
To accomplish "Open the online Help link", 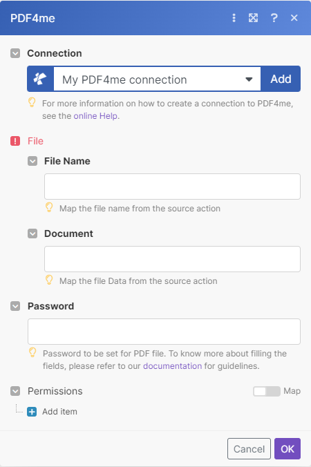I will point(95,116).
